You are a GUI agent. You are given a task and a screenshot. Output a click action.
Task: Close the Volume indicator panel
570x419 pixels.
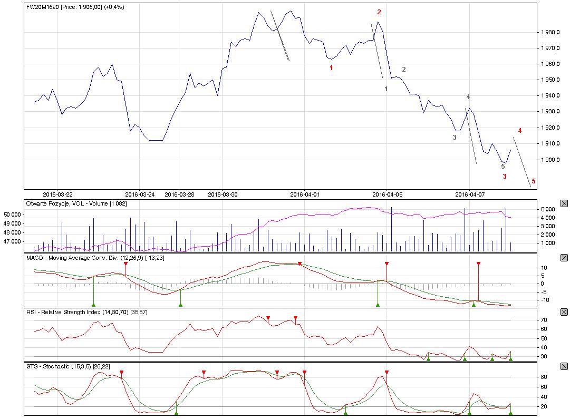tap(564, 203)
